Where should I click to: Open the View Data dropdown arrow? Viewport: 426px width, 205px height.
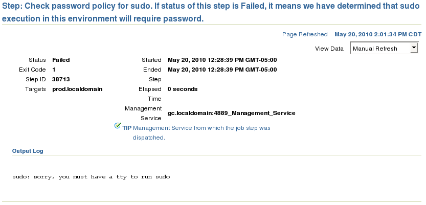(x=414, y=48)
